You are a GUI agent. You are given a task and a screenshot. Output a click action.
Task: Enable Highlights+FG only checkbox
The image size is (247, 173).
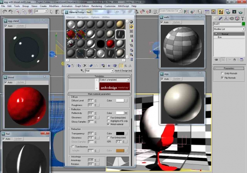click(108, 121)
